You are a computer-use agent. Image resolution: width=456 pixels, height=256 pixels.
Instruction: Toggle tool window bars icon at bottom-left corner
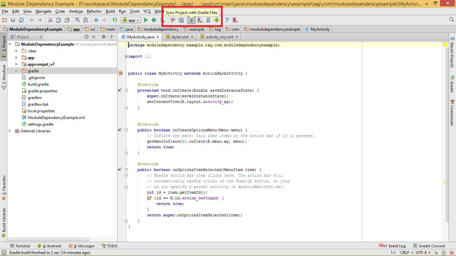[4, 252]
